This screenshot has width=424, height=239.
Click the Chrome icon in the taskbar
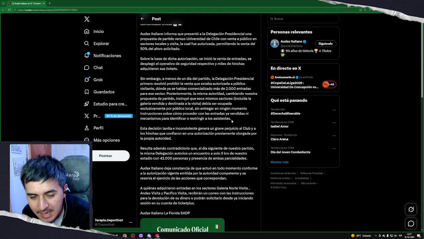[125, 236]
